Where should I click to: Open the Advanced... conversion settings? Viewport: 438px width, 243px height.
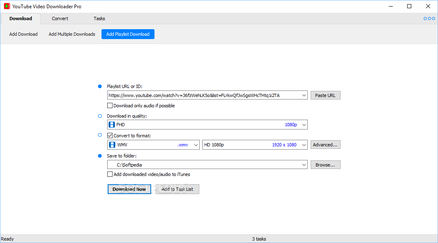pos(325,145)
